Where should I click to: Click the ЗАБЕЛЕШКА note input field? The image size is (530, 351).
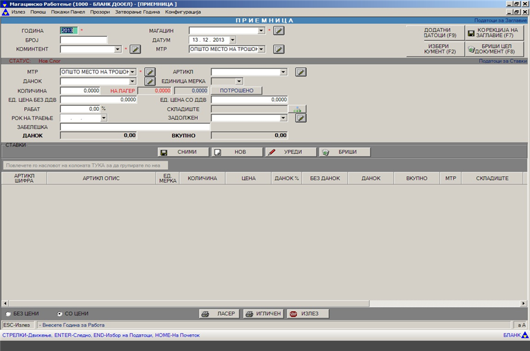click(x=135, y=127)
